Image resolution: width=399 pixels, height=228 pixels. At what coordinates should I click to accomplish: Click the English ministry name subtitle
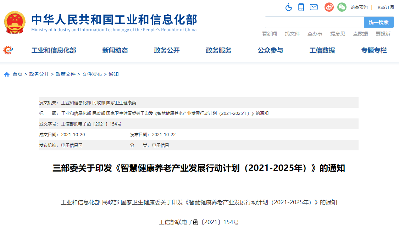click(x=114, y=30)
